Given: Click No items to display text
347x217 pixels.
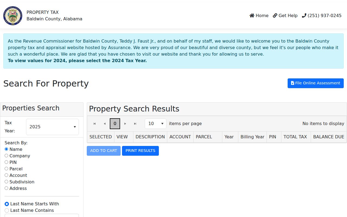Looking at the screenshot, I should pyautogui.click(x=323, y=124).
